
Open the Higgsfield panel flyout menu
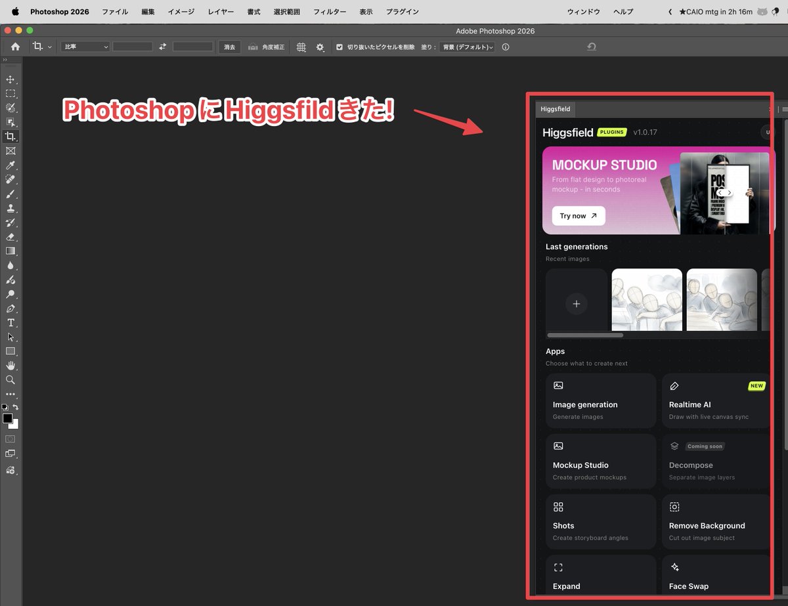click(x=784, y=110)
